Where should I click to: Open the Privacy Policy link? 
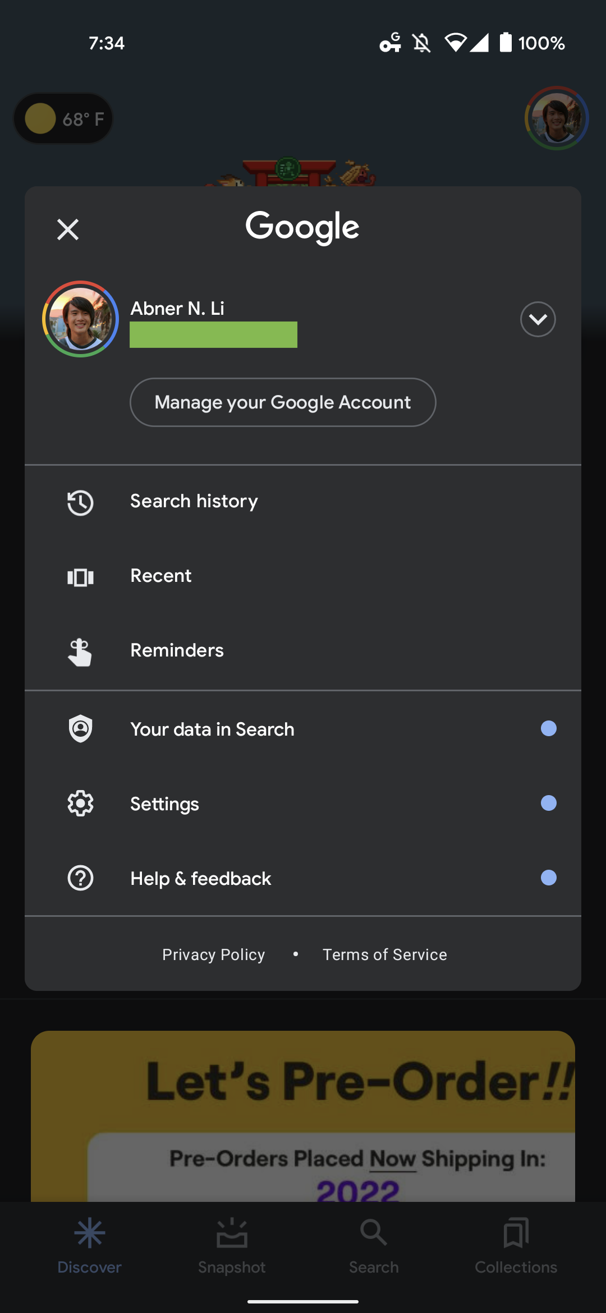213,954
